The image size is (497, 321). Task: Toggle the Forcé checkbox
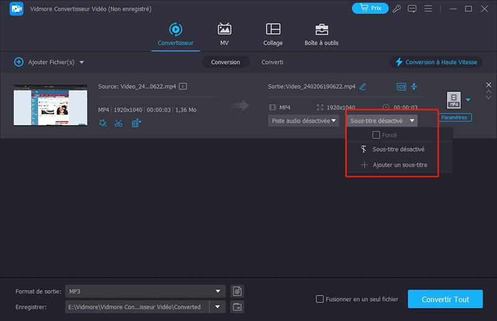point(376,135)
